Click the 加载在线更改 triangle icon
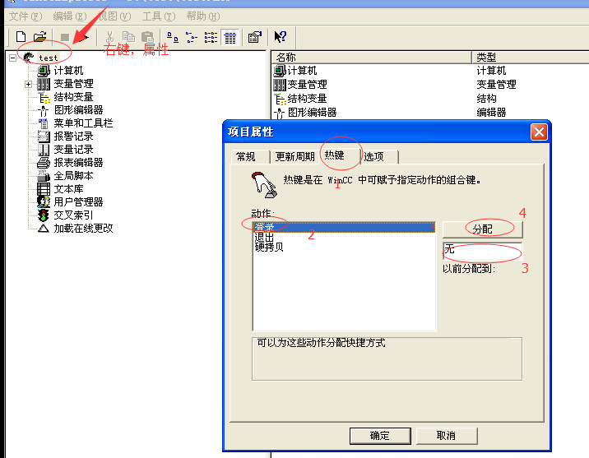 [44, 229]
